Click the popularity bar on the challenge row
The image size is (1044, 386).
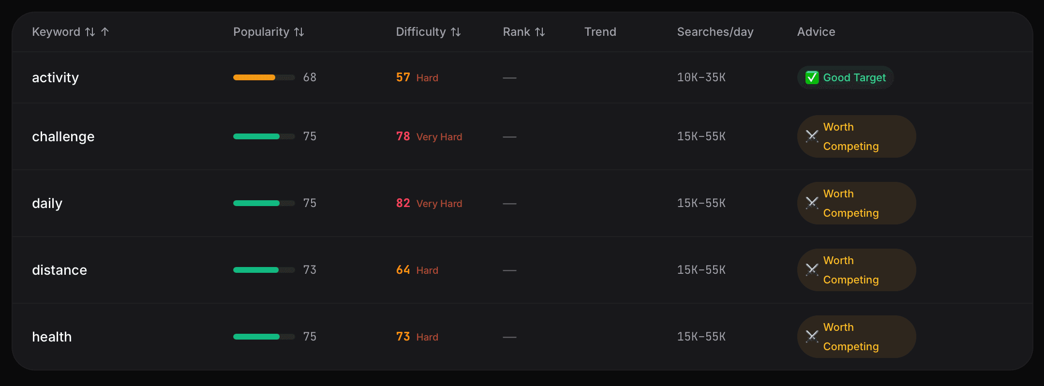[264, 136]
